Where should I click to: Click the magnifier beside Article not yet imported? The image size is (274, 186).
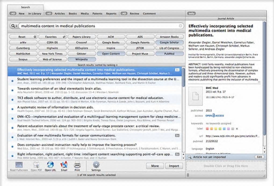point(189,157)
